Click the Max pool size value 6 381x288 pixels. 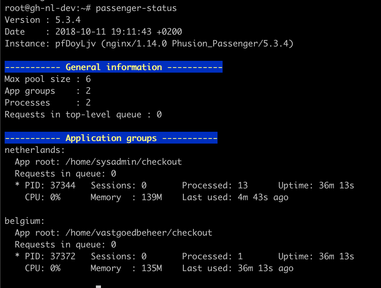coord(88,79)
